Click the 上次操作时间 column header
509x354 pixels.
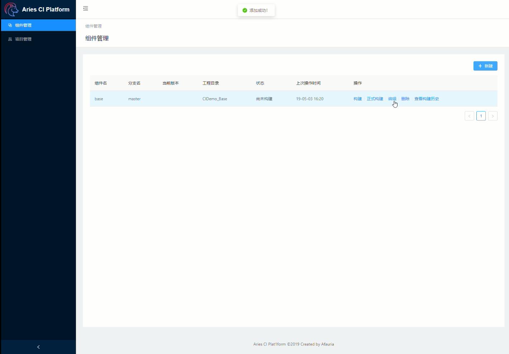click(x=308, y=83)
